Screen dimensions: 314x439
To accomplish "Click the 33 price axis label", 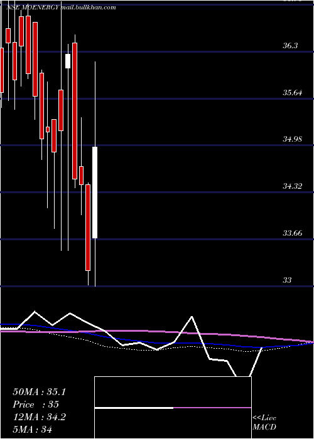I will coord(287,280).
